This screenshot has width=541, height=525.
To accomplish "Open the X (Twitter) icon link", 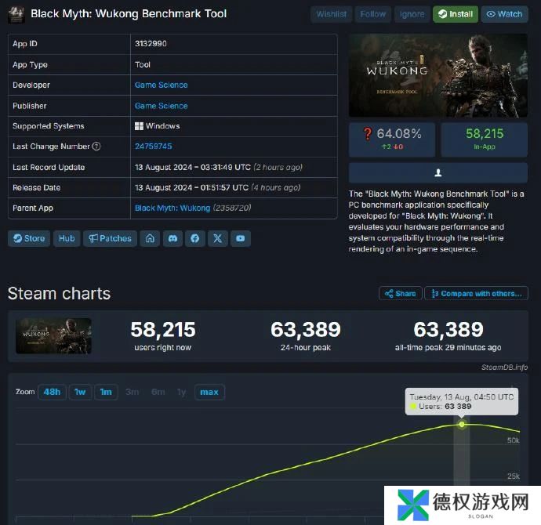I will (x=217, y=238).
